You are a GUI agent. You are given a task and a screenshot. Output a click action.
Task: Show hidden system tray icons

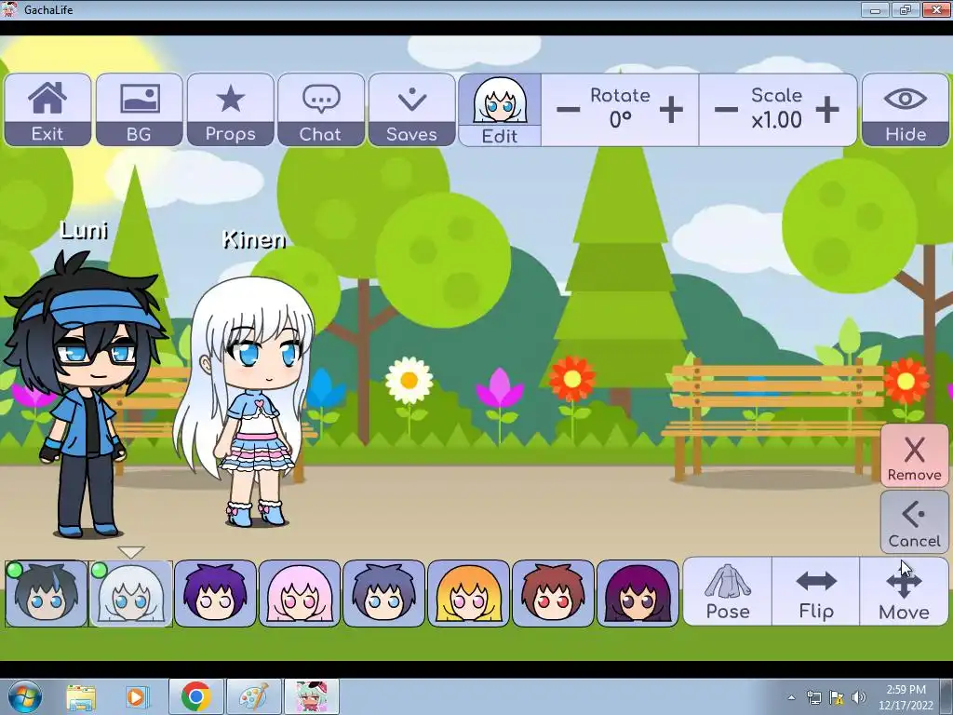click(791, 697)
